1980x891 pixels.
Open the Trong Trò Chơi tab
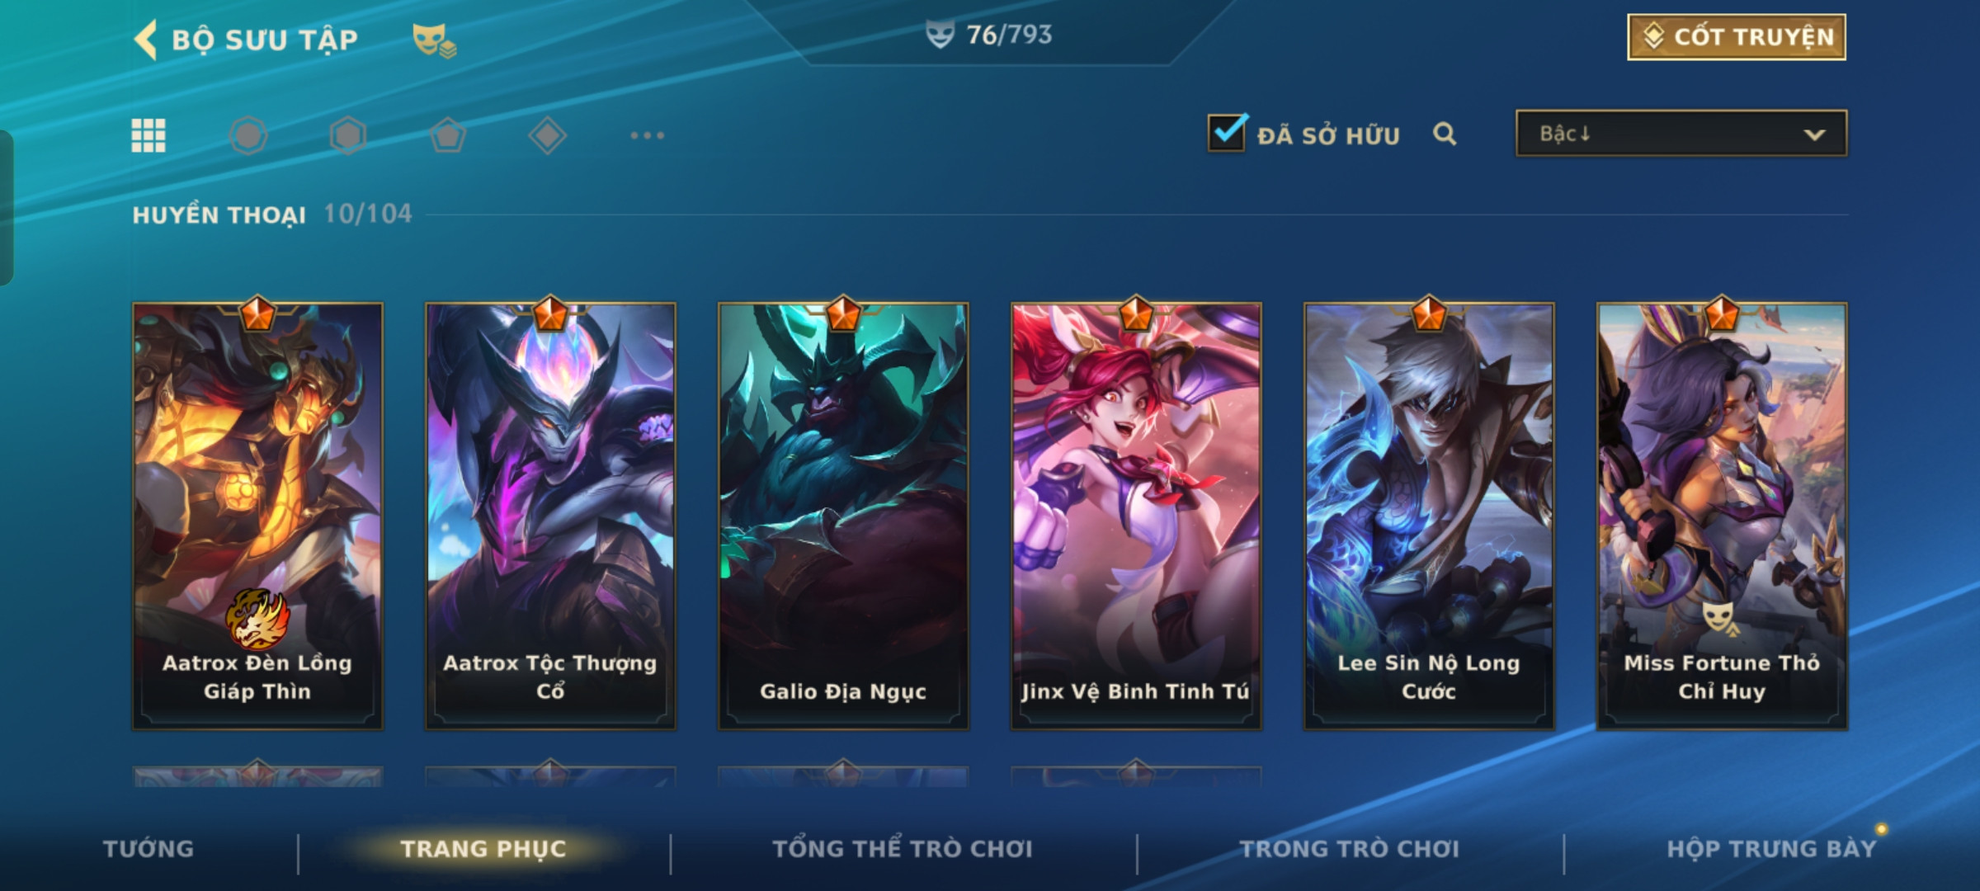point(1350,849)
